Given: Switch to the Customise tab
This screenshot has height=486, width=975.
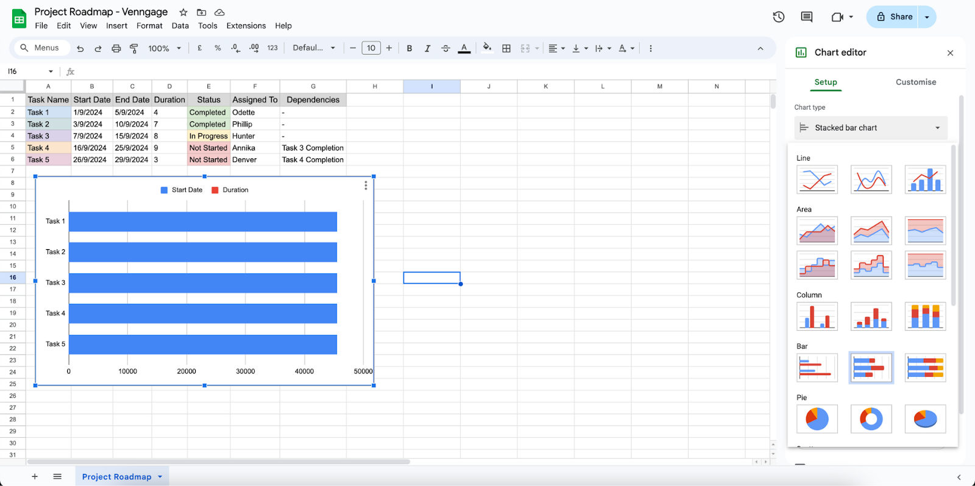Looking at the screenshot, I should 916,82.
